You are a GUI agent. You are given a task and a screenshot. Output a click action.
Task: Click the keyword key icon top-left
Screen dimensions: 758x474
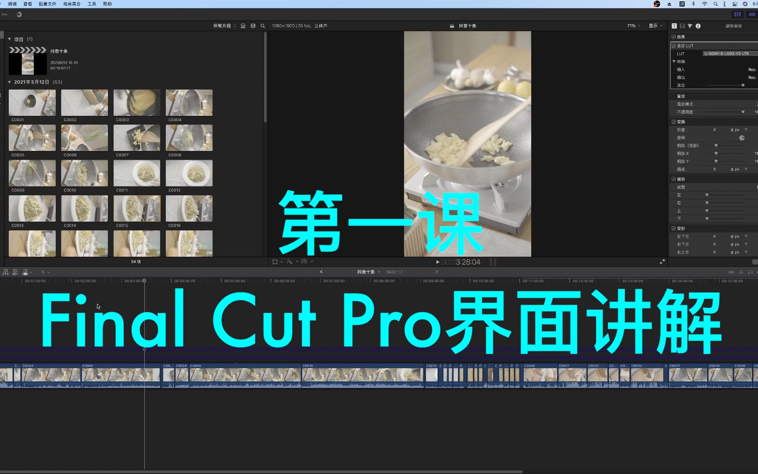pos(4,14)
